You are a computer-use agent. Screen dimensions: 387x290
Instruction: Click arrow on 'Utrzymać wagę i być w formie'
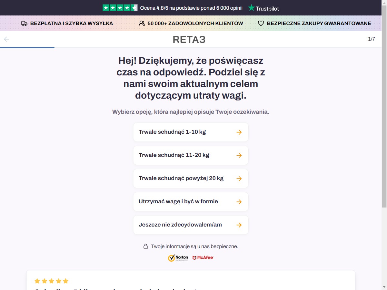[239, 202]
